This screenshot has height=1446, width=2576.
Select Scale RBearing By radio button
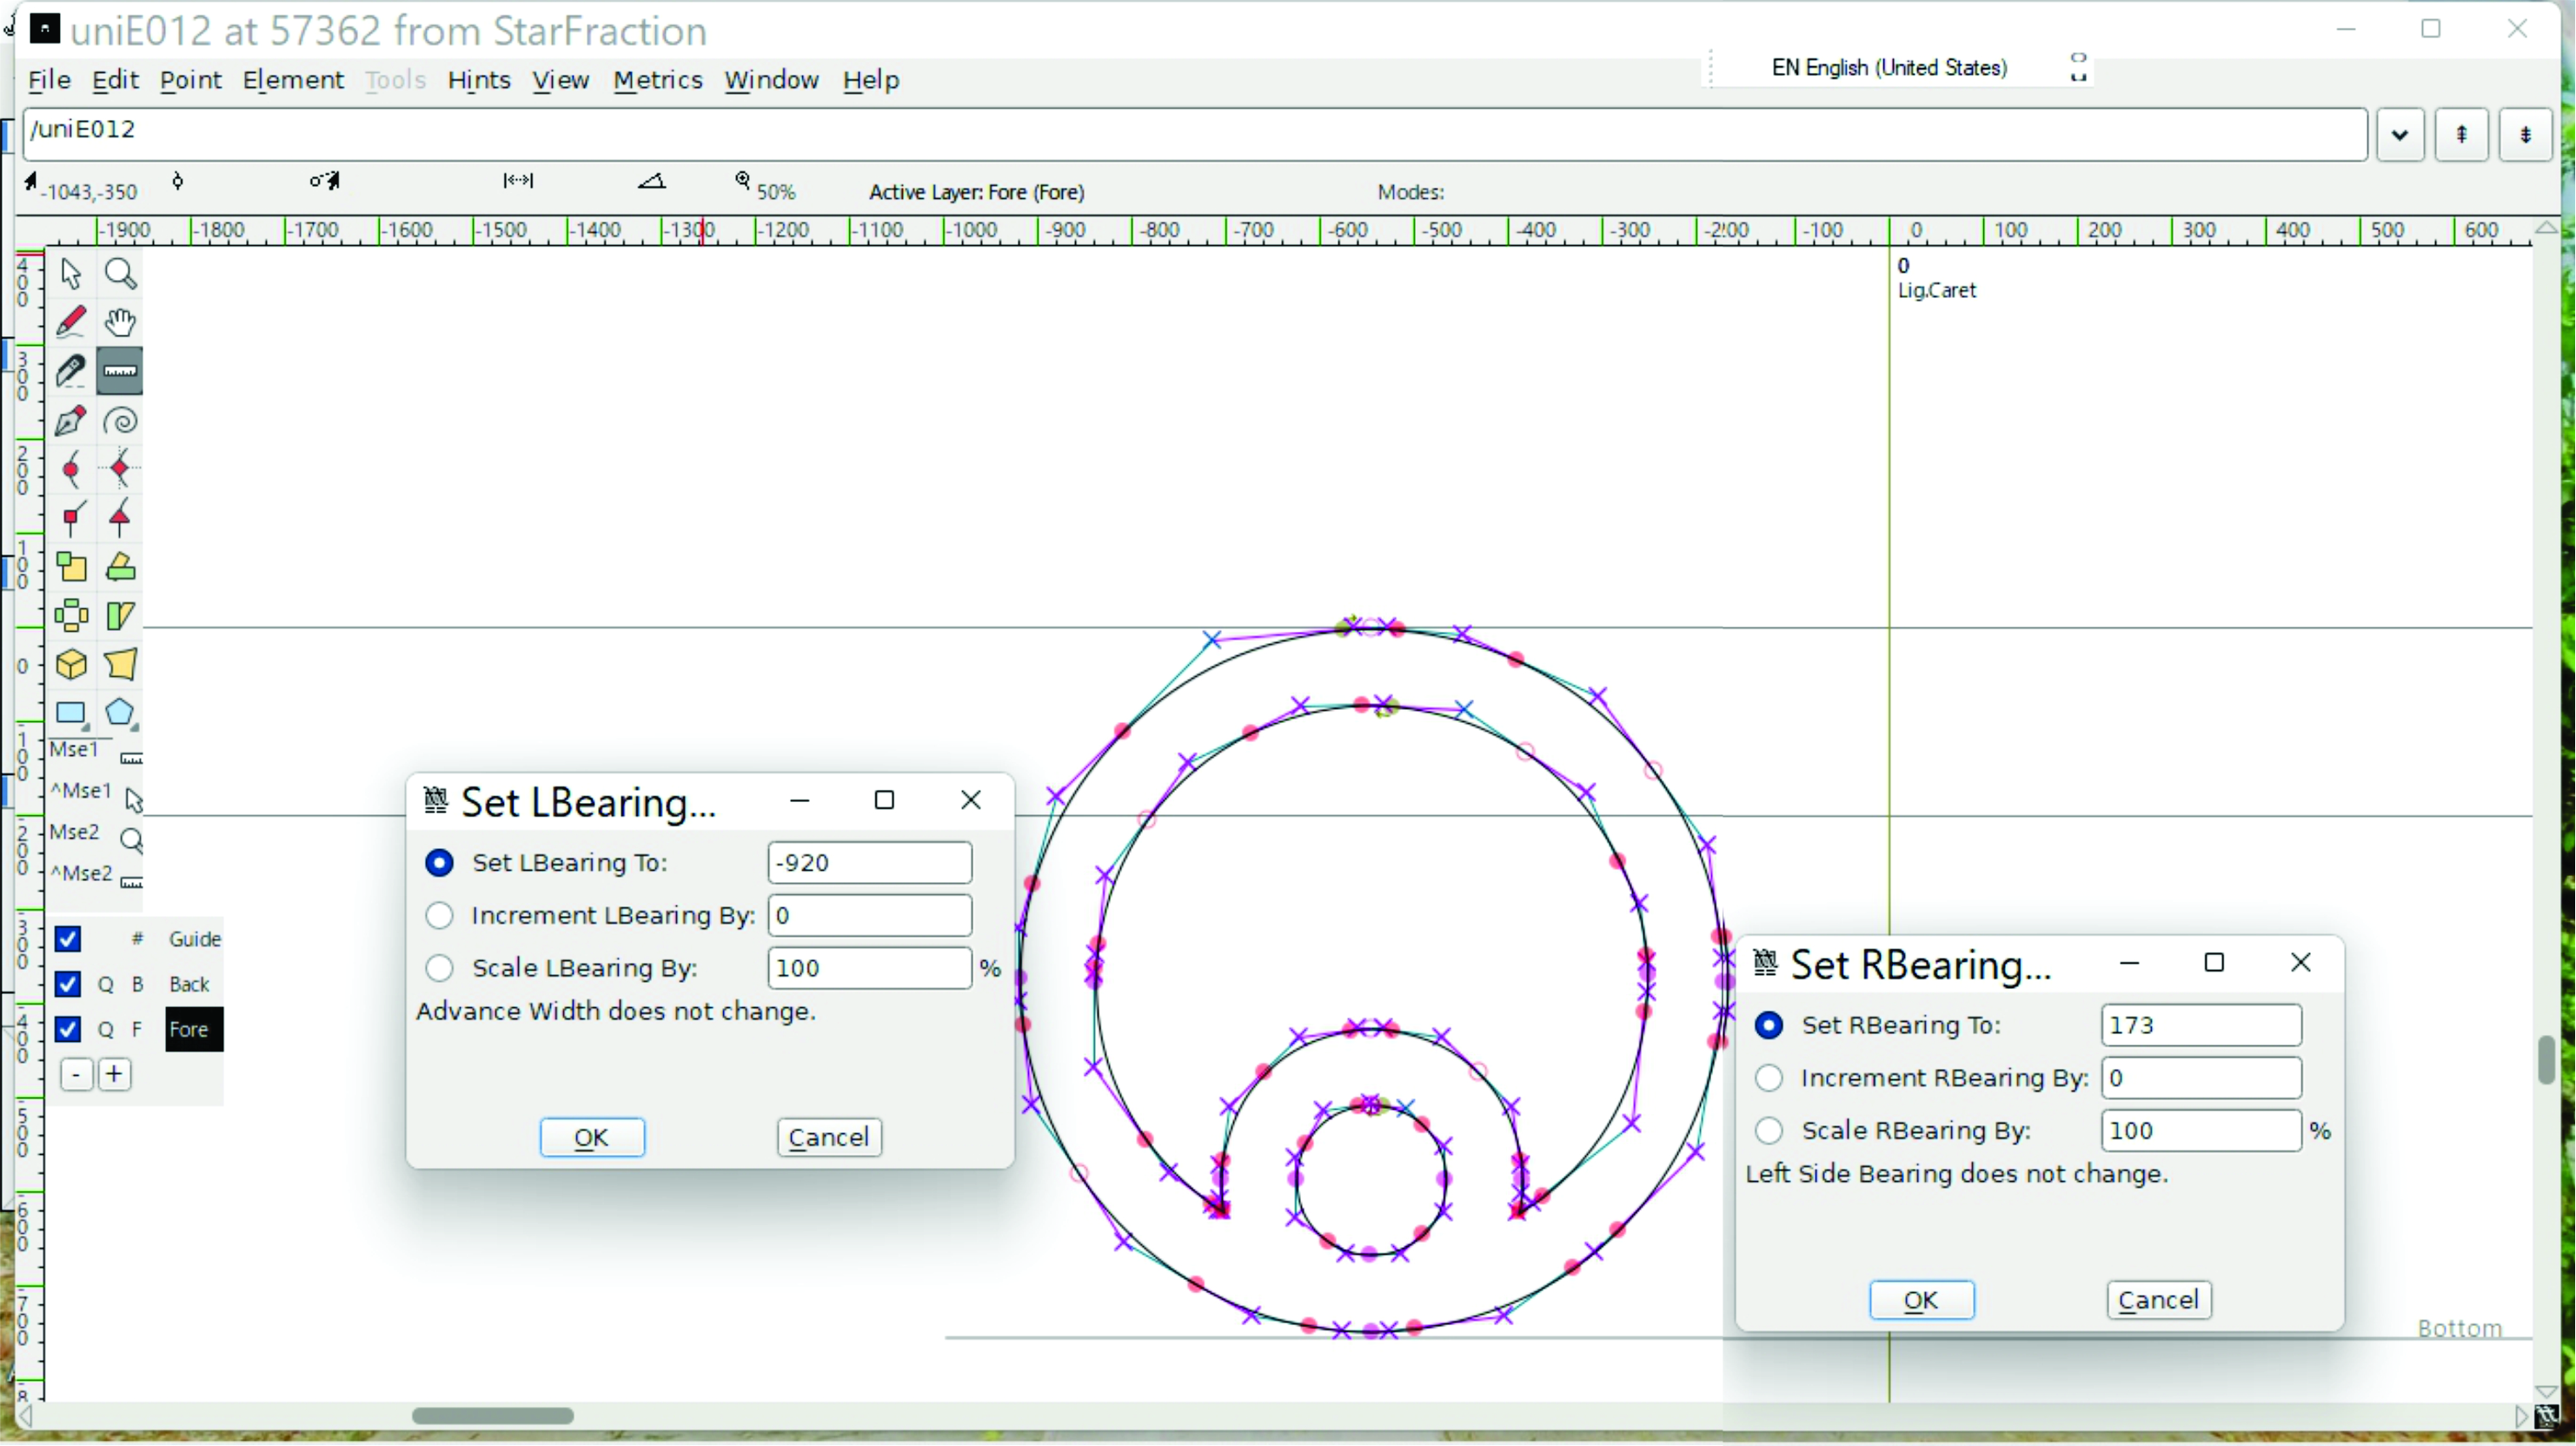pyautogui.click(x=1769, y=1131)
